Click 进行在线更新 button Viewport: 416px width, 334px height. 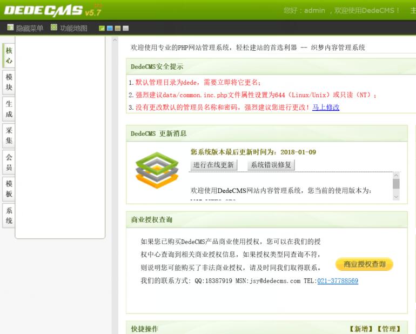coord(213,165)
